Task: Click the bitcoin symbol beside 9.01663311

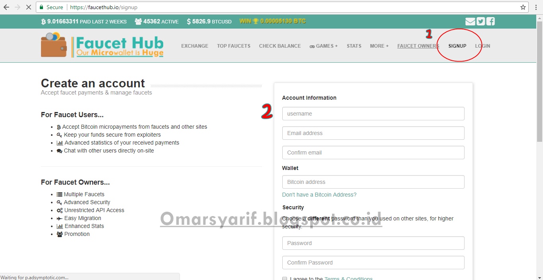Action: (43, 21)
